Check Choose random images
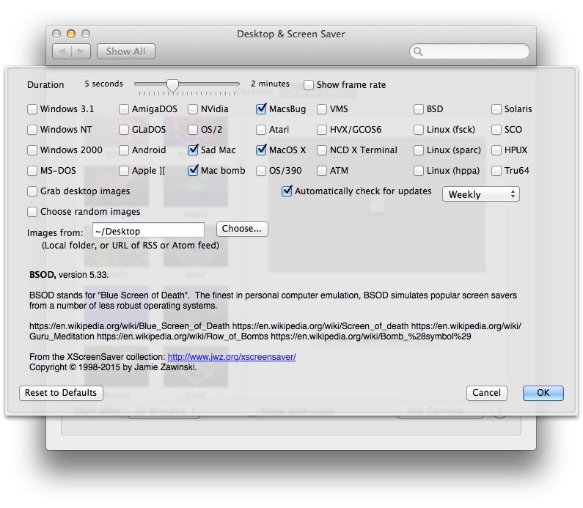The width and height of the screenshot is (583, 508). pyautogui.click(x=32, y=212)
